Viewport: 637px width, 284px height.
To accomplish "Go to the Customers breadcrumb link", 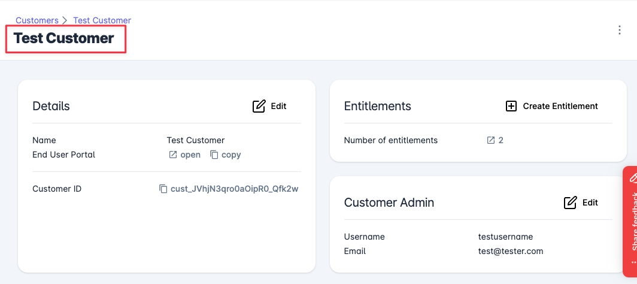I will [x=37, y=20].
